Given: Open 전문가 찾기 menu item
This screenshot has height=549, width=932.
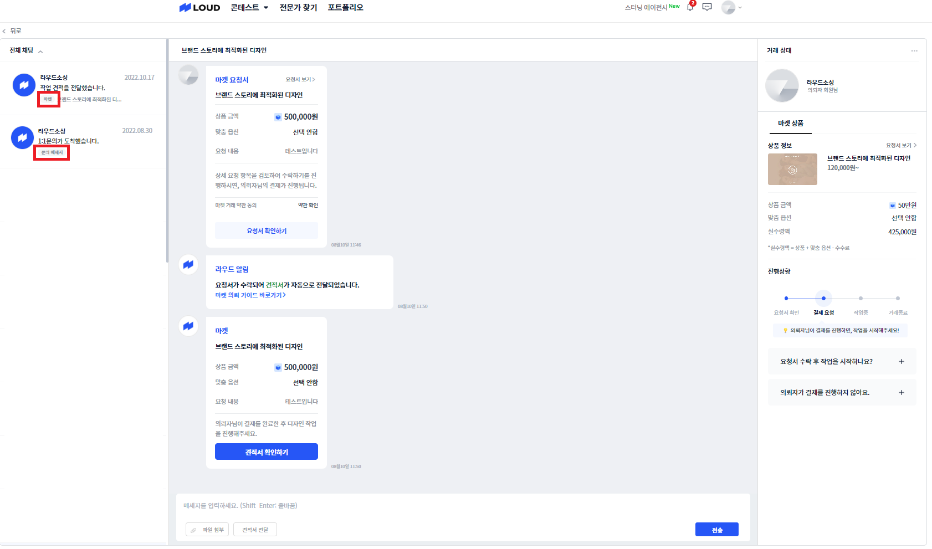Looking at the screenshot, I should 298,8.
